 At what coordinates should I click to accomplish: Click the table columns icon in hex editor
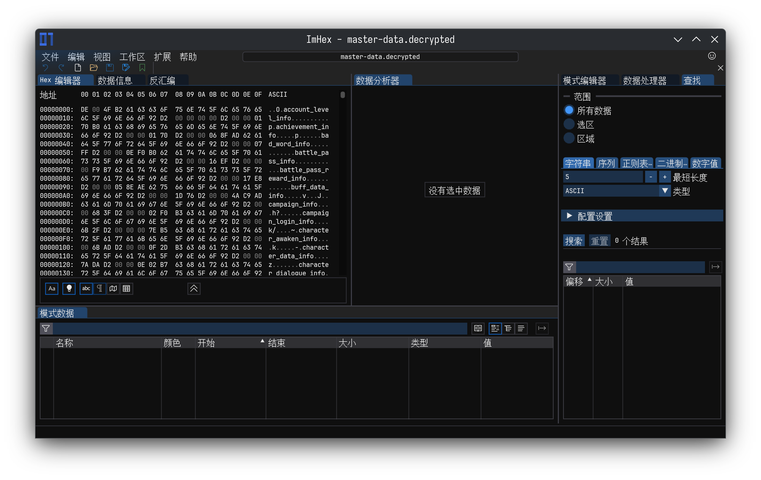(126, 288)
